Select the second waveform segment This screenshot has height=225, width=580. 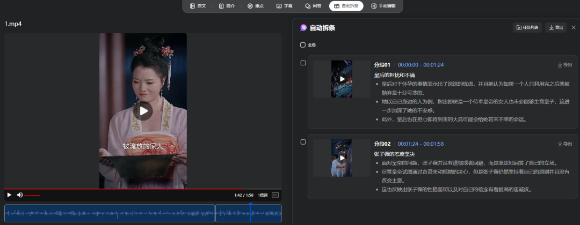coord(249,213)
